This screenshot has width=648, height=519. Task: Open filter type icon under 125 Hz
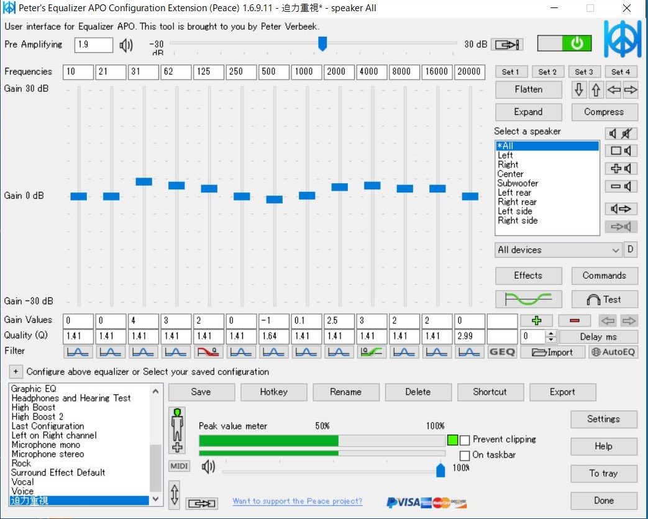point(209,352)
